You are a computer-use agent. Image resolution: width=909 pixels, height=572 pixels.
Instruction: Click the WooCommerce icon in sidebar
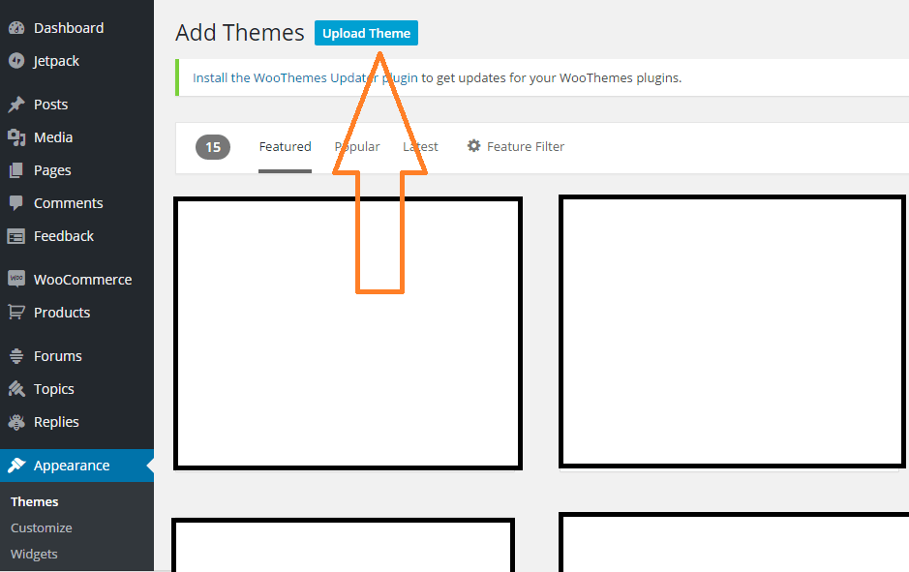16,279
